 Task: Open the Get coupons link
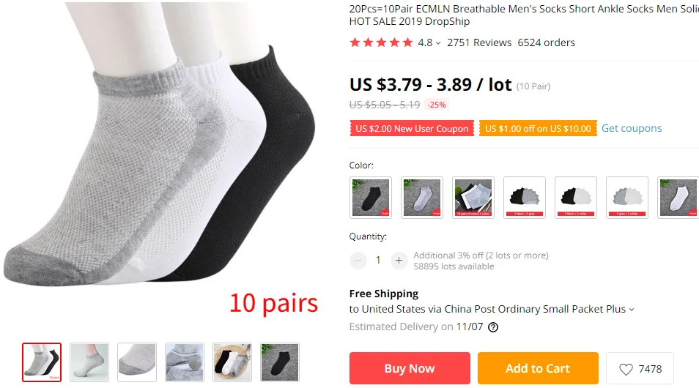click(632, 128)
